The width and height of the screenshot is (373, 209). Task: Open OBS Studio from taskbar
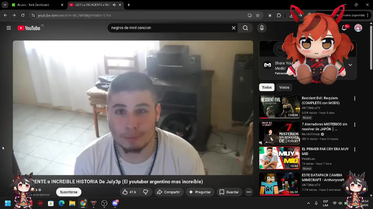point(104,203)
